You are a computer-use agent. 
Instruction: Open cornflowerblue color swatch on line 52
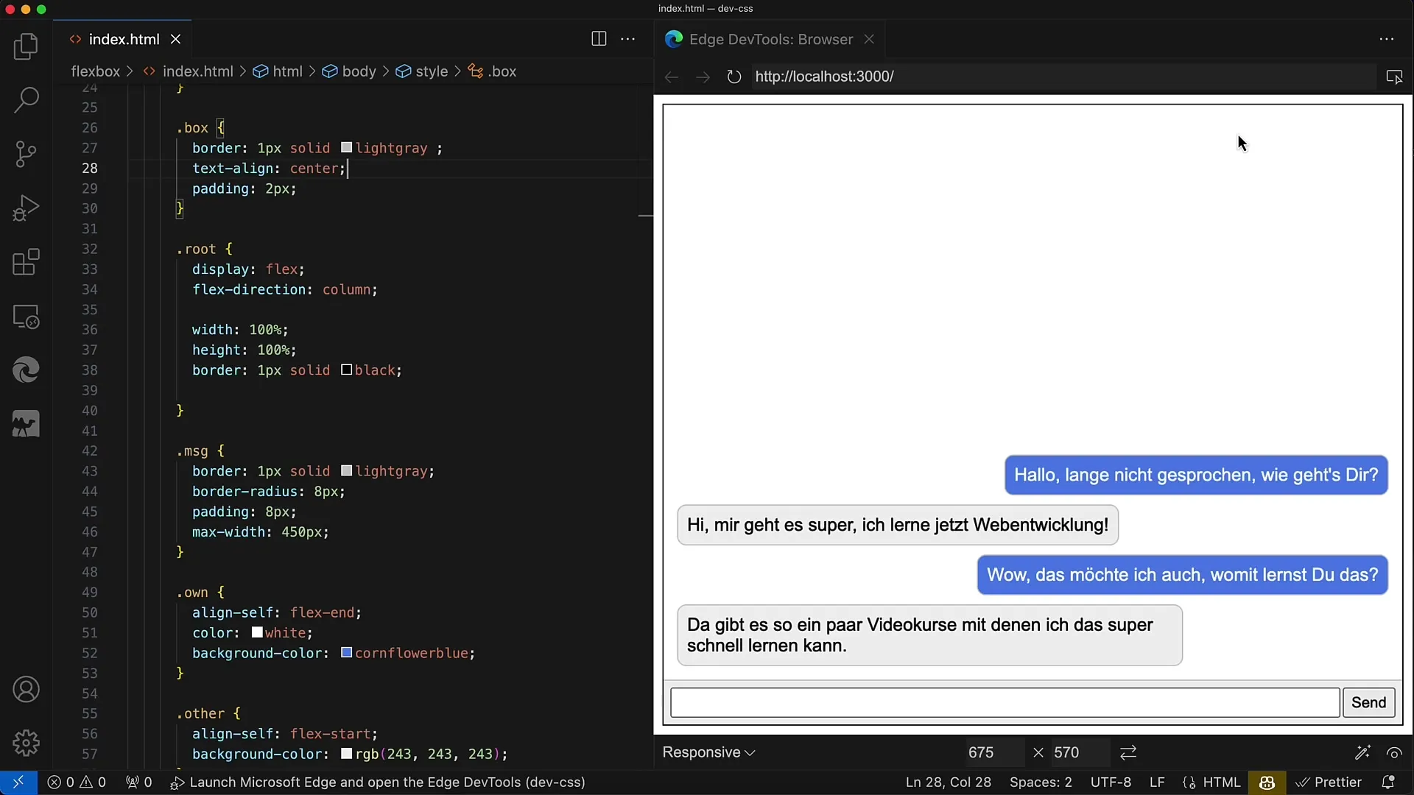[x=346, y=653]
